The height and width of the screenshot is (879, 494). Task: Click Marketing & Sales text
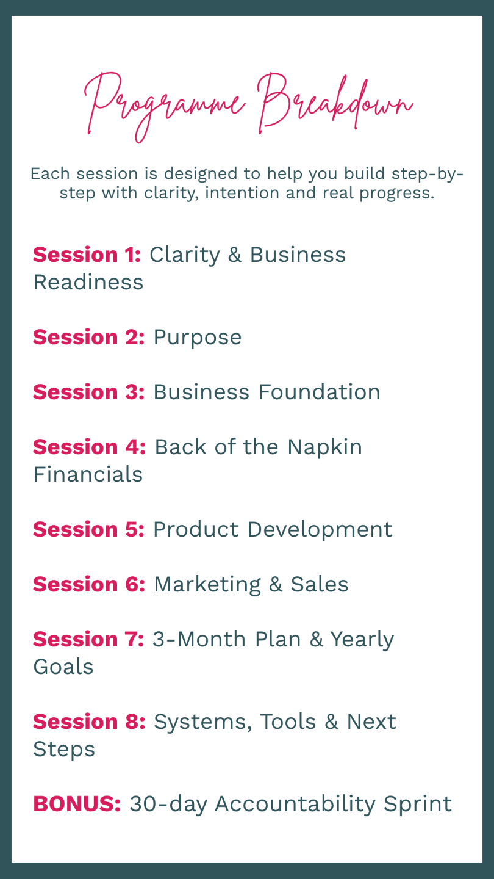point(251,585)
